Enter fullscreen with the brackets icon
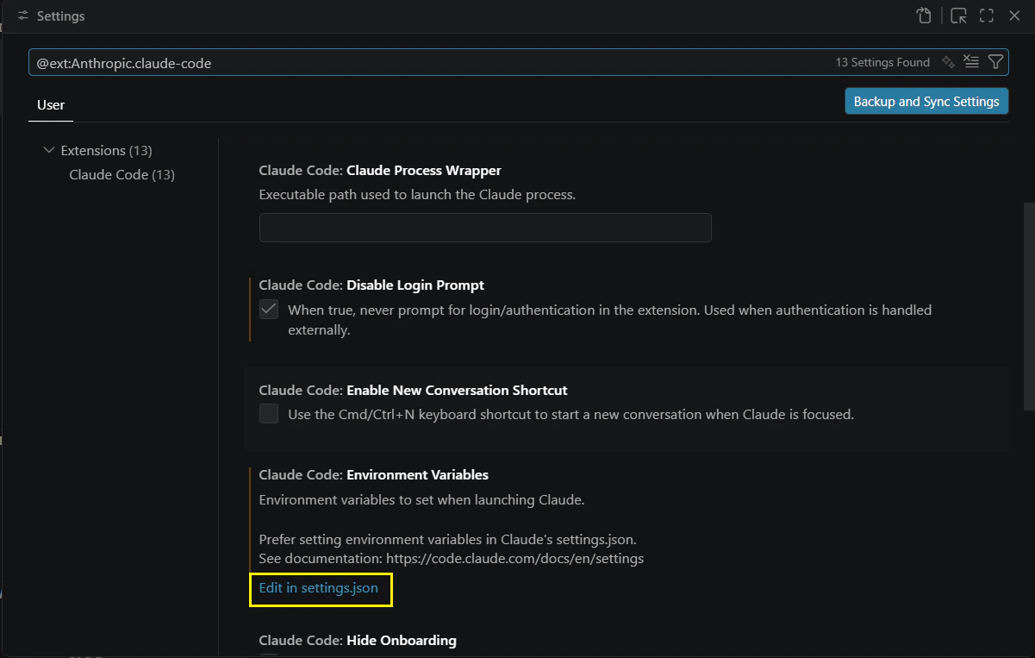 click(x=986, y=16)
